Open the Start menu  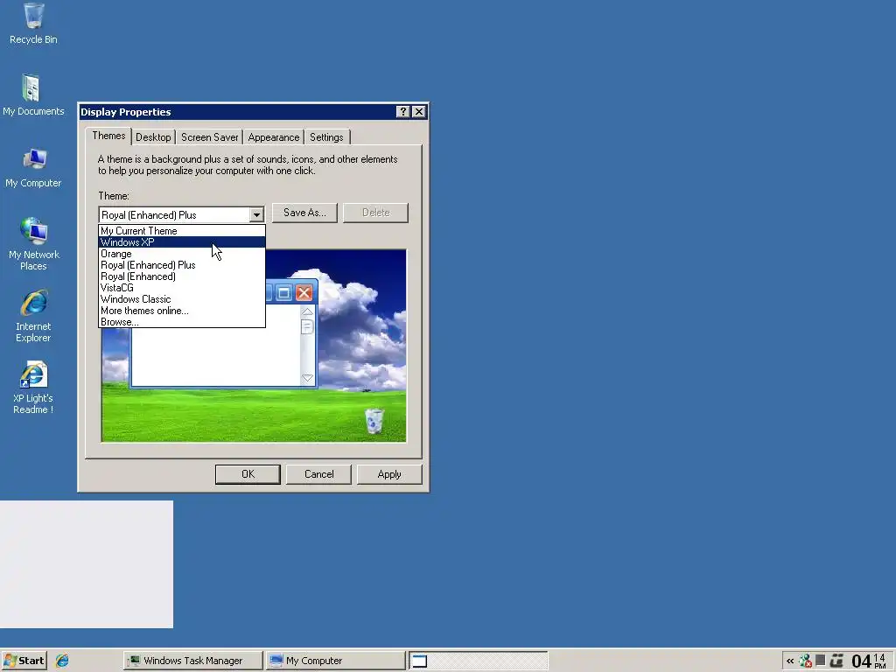(24, 661)
